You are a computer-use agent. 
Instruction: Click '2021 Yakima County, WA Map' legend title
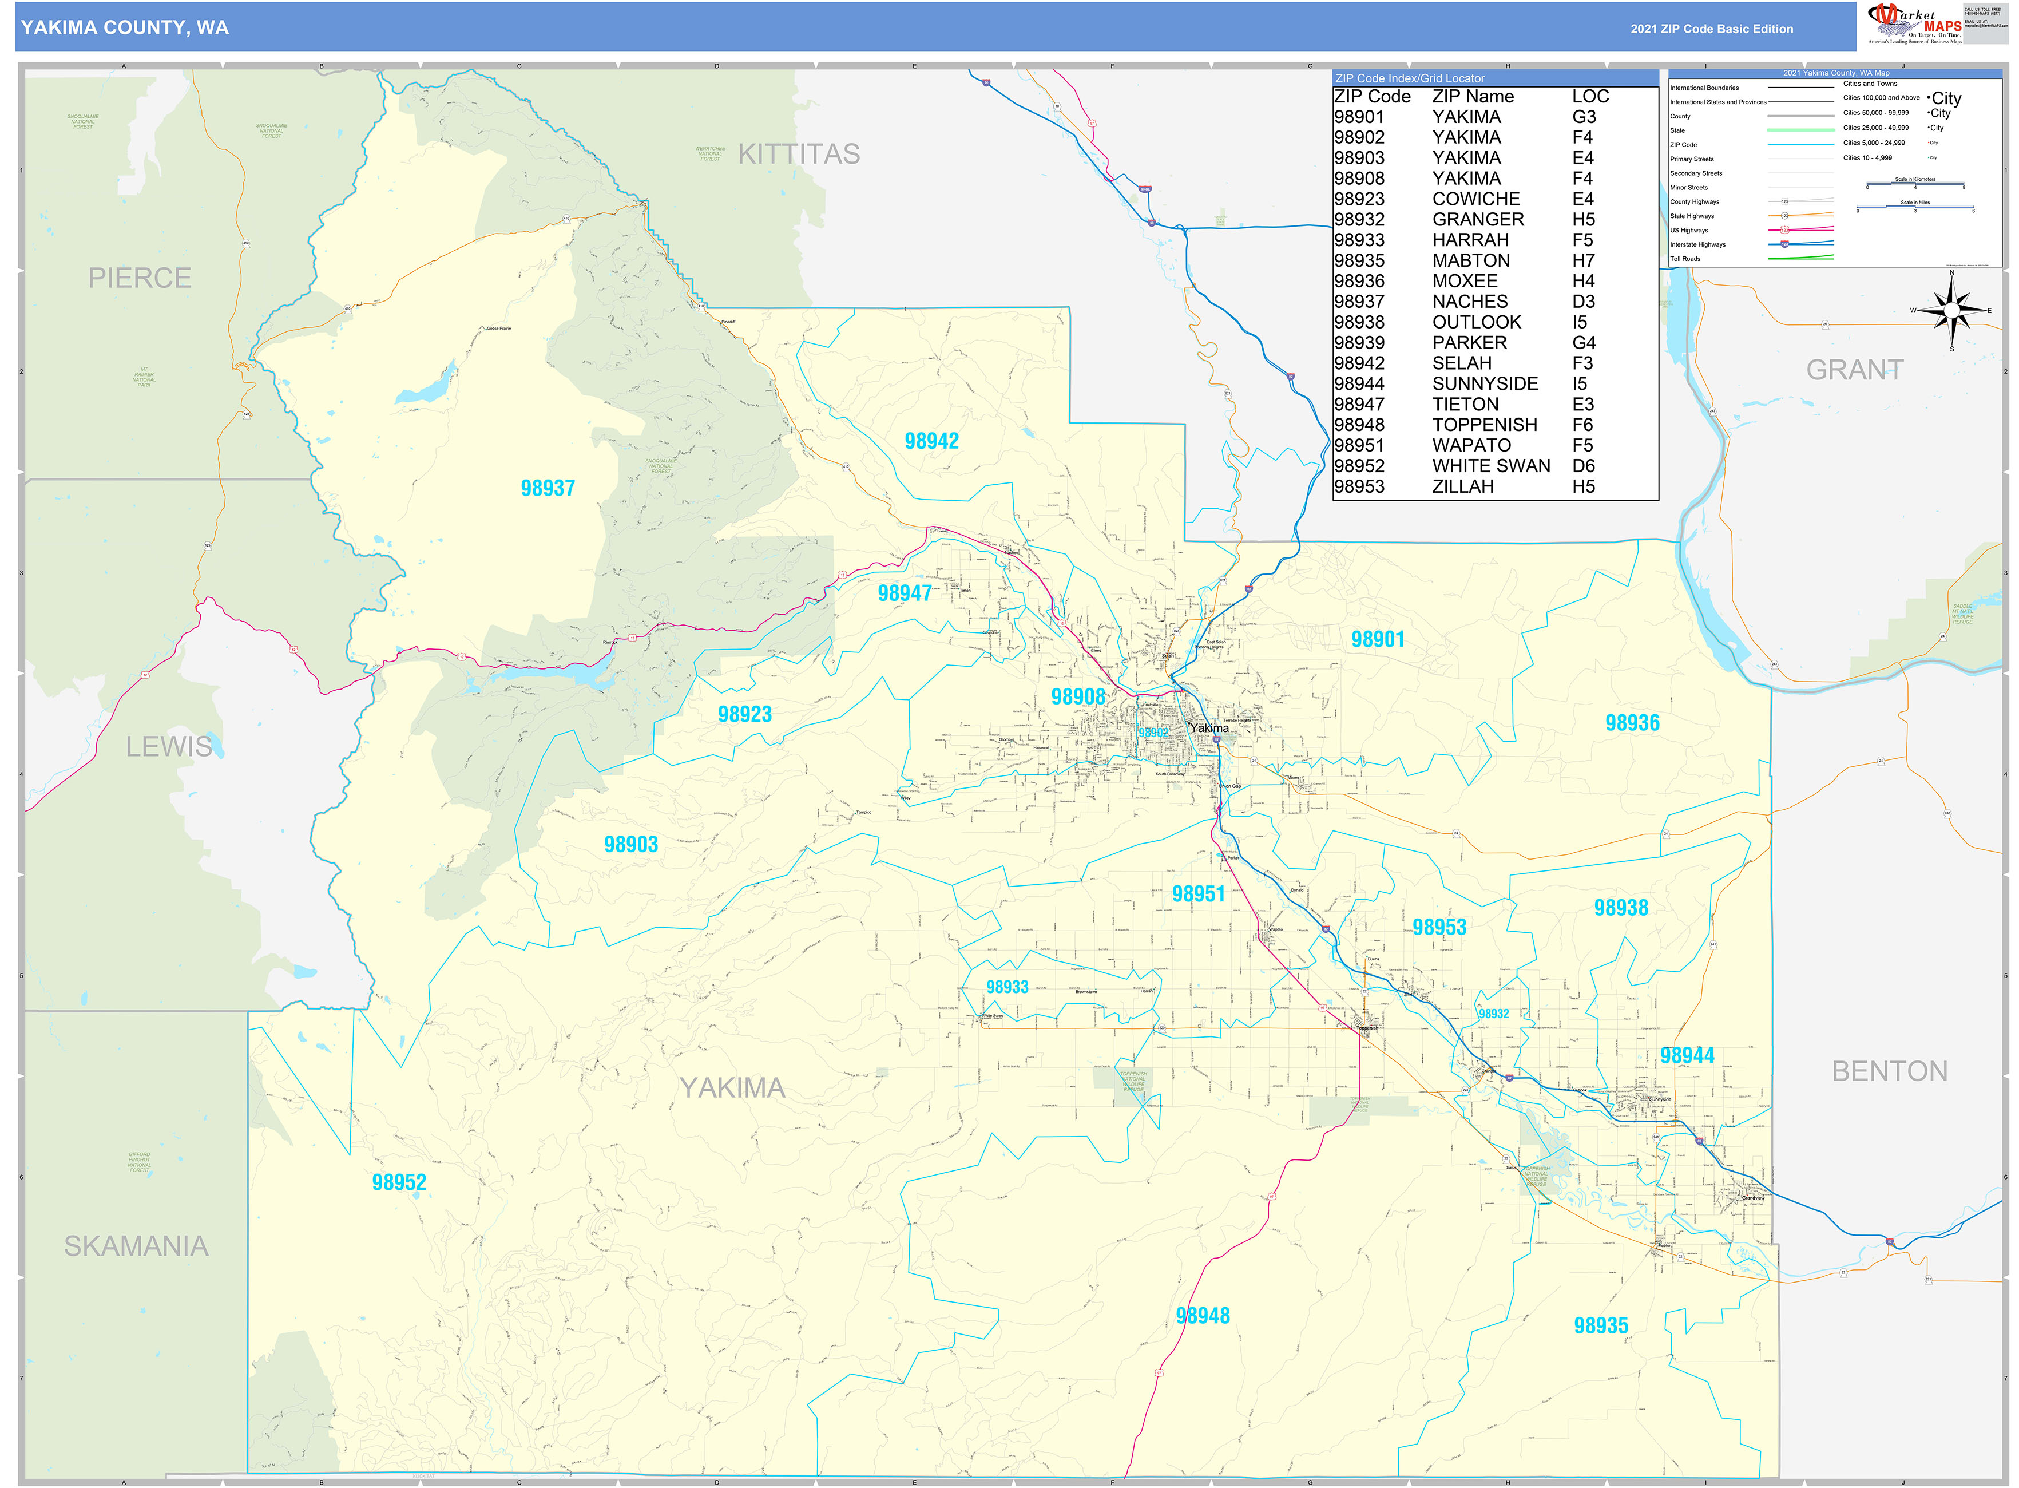coord(1836,73)
